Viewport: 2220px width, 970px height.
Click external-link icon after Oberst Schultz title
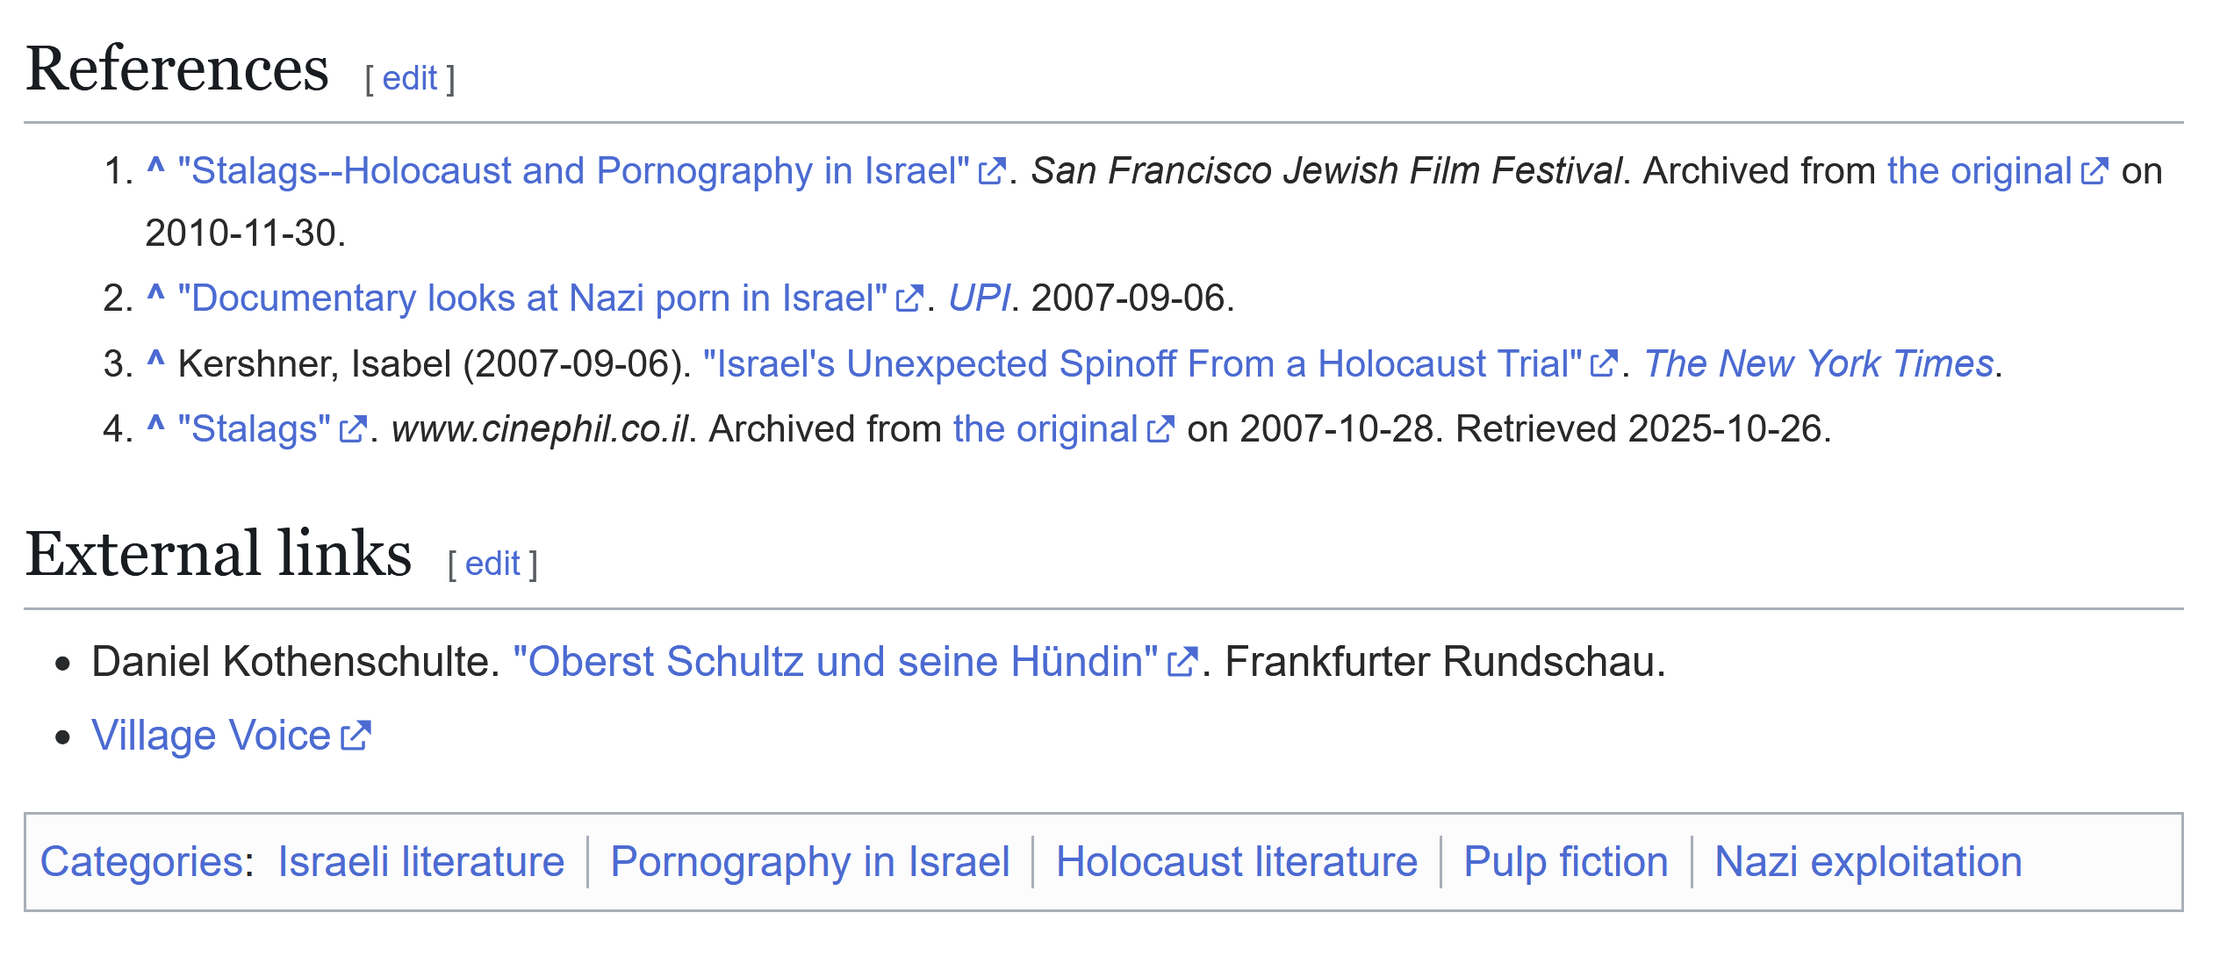pos(1182,662)
